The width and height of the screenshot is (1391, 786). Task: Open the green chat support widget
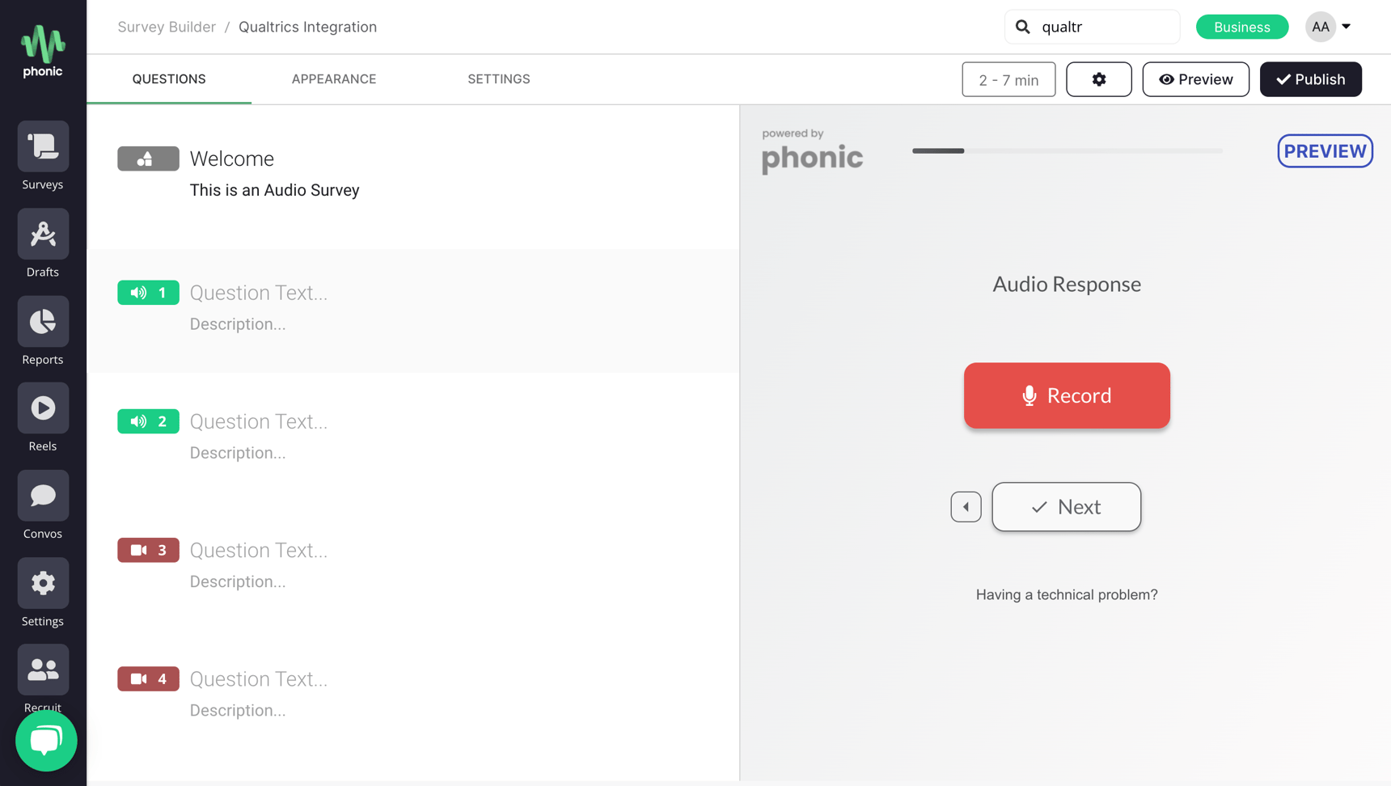tap(46, 741)
